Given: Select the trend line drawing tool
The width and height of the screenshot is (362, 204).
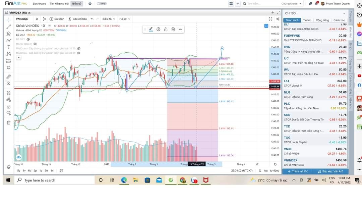Looking at the screenshot, I should coord(9,27).
